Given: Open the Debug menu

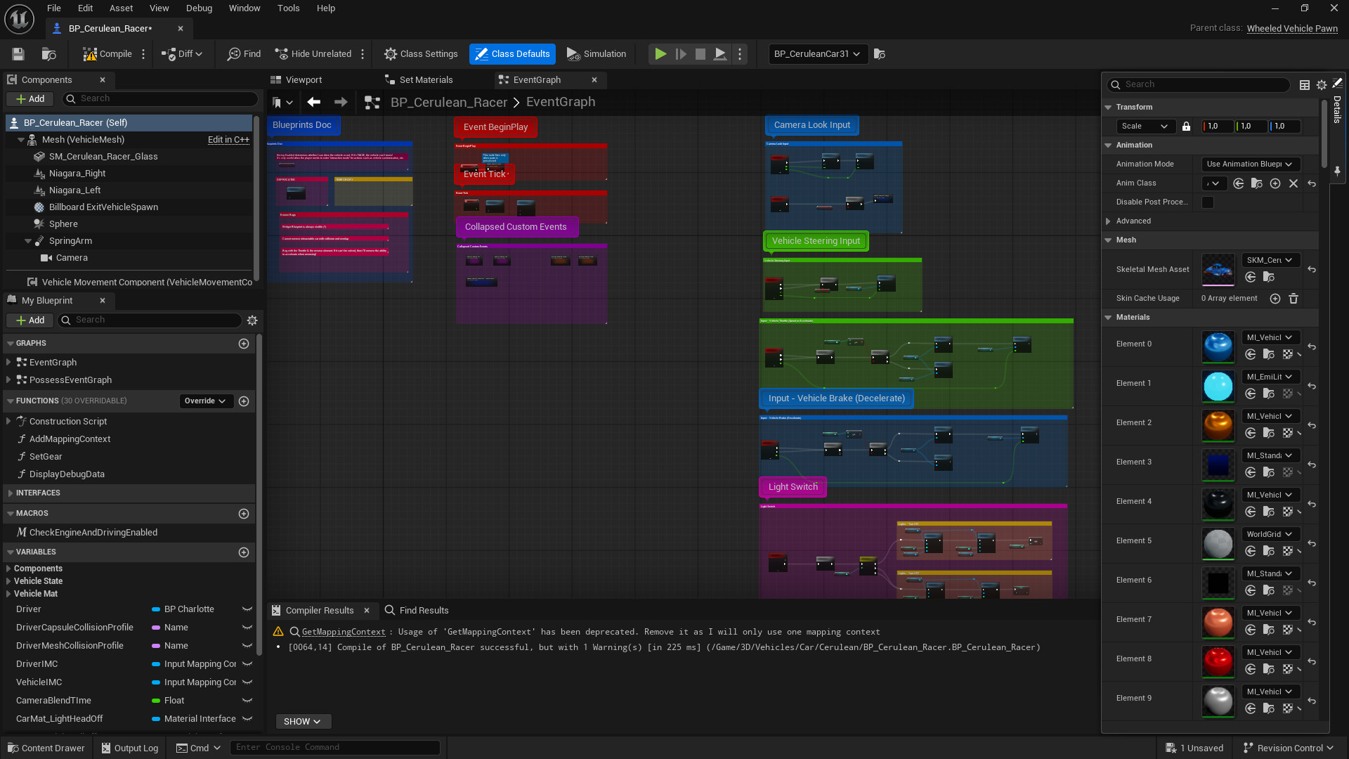Looking at the screenshot, I should click(x=199, y=8).
